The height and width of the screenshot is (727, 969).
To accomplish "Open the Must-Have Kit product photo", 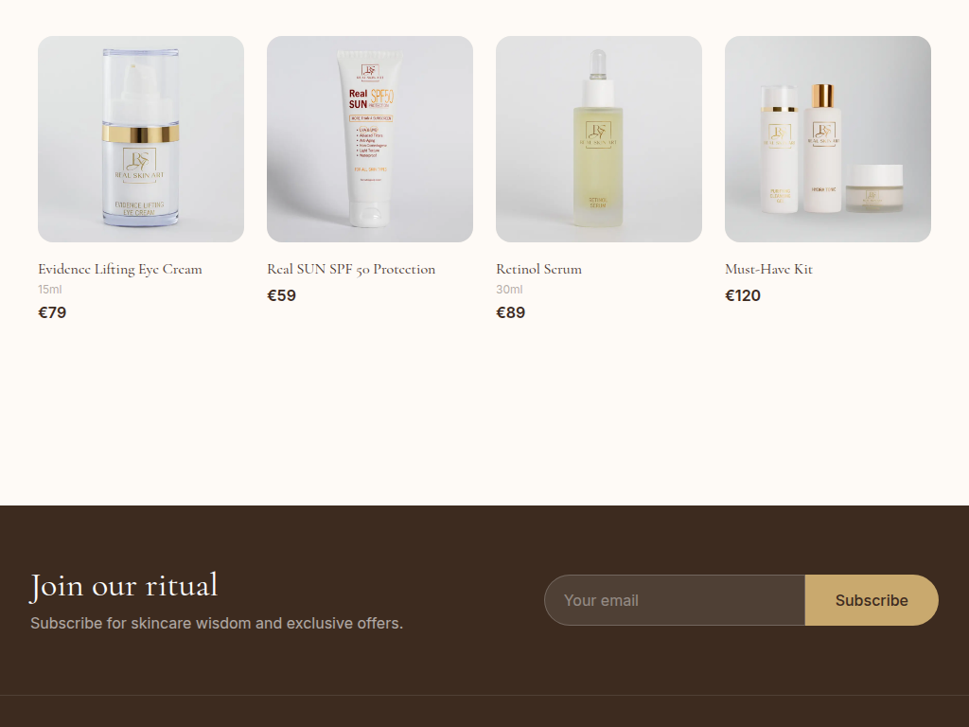I will [827, 139].
